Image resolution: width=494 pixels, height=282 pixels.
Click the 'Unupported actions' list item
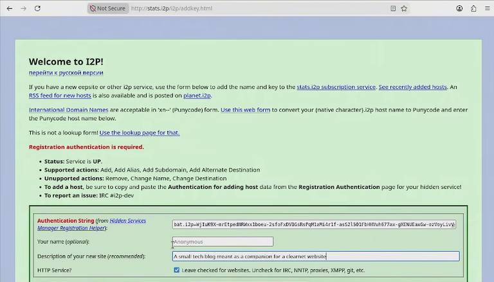[x=136, y=179]
